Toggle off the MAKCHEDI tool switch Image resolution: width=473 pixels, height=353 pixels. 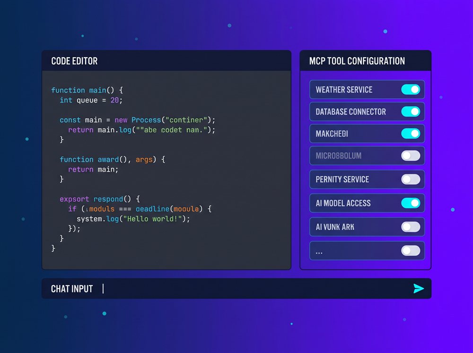[x=411, y=134]
